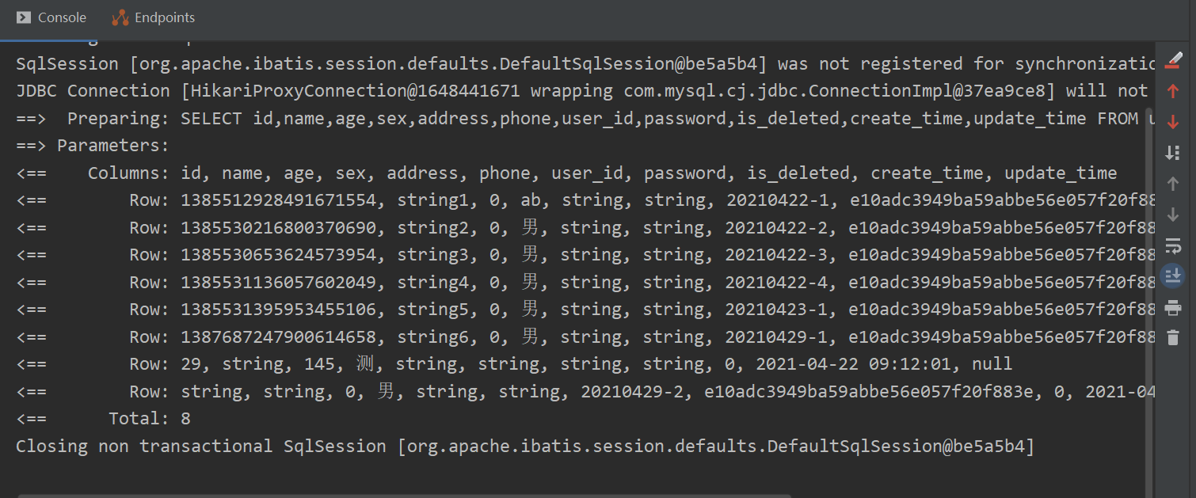
Task: Print the console output
Action: pos(1173,307)
